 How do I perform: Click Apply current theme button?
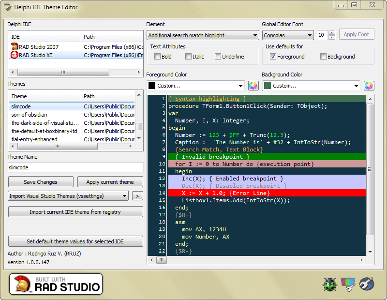point(110,182)
